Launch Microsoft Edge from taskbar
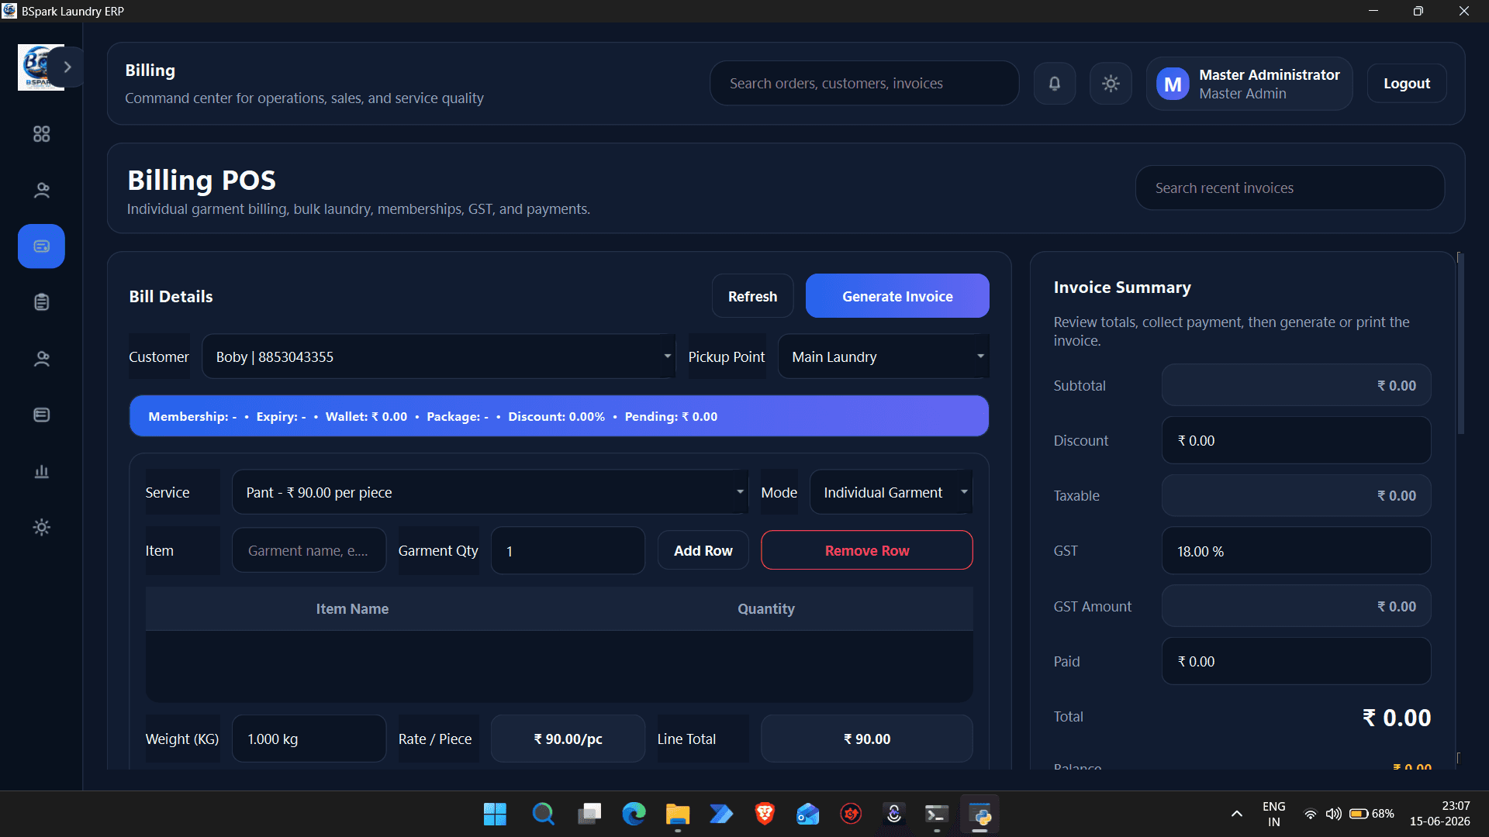Image resolution: width=1489 pixels, height=837 pixels. coord(634,814)
